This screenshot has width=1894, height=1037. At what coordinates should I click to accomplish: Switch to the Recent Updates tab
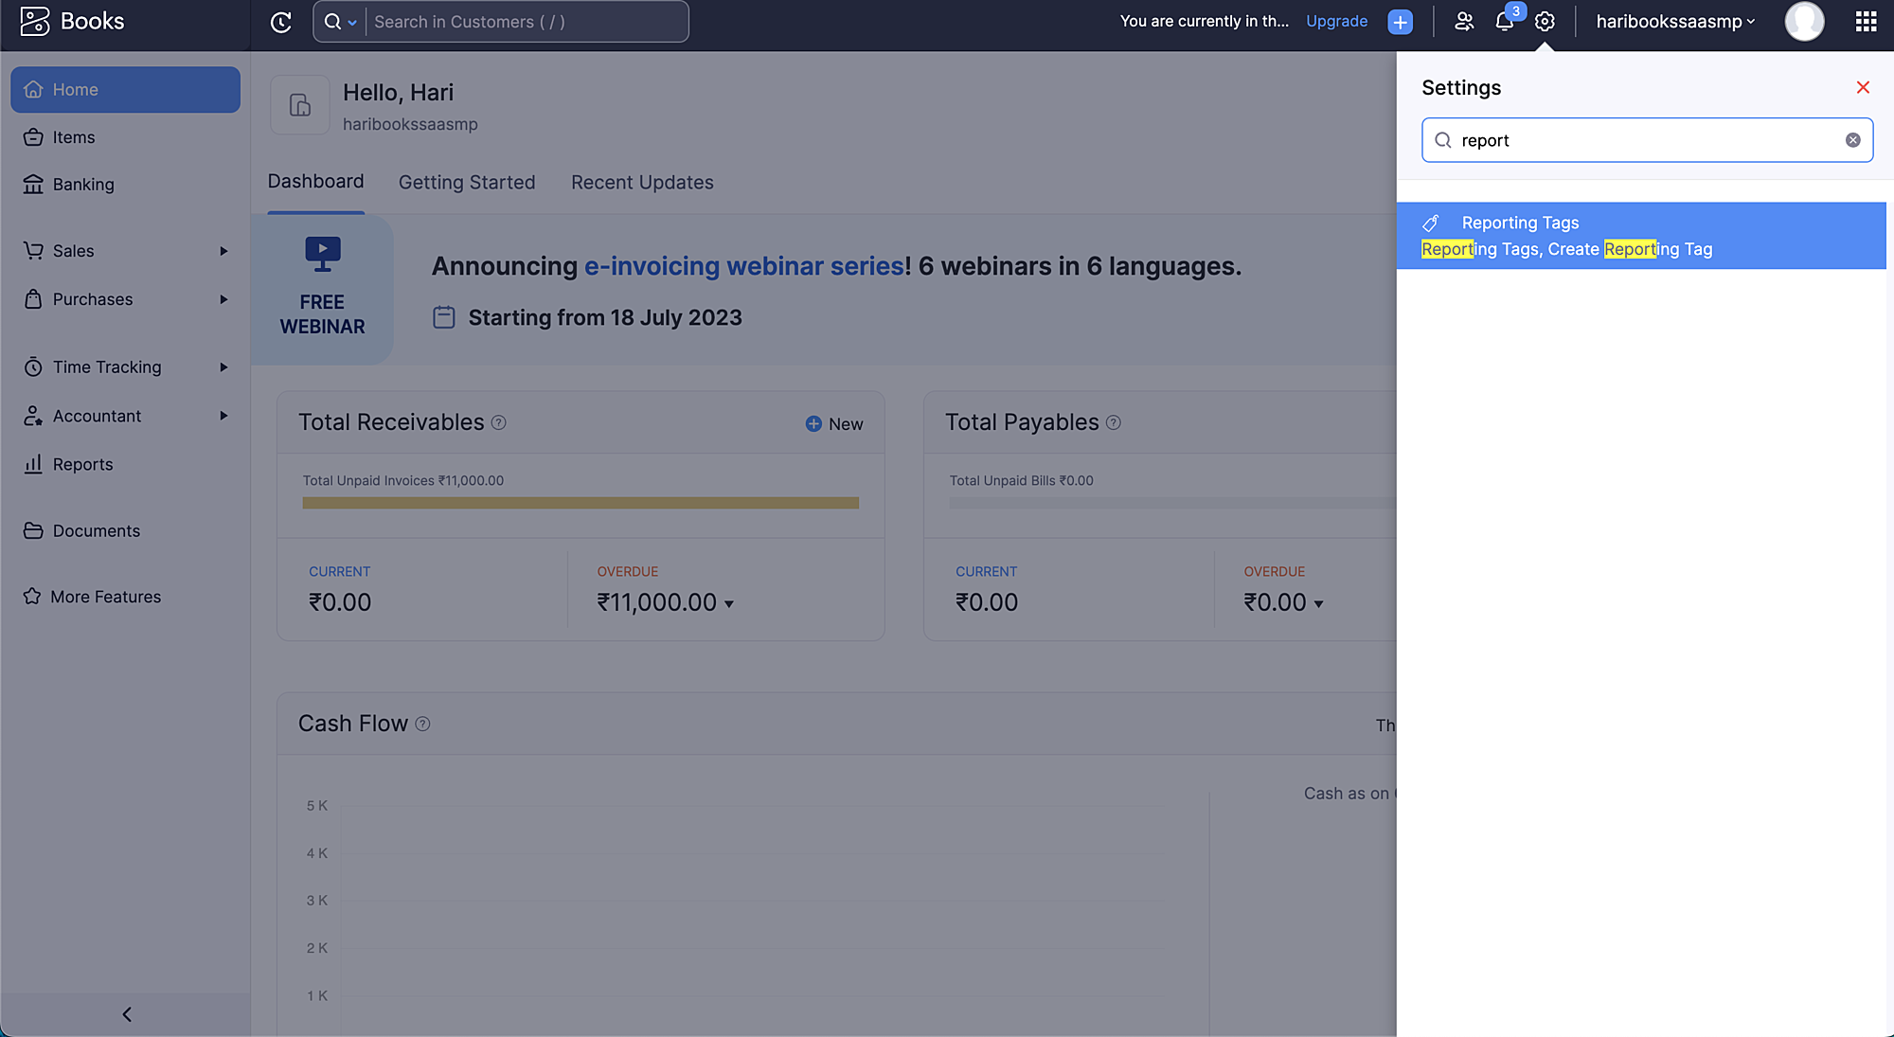642,182
